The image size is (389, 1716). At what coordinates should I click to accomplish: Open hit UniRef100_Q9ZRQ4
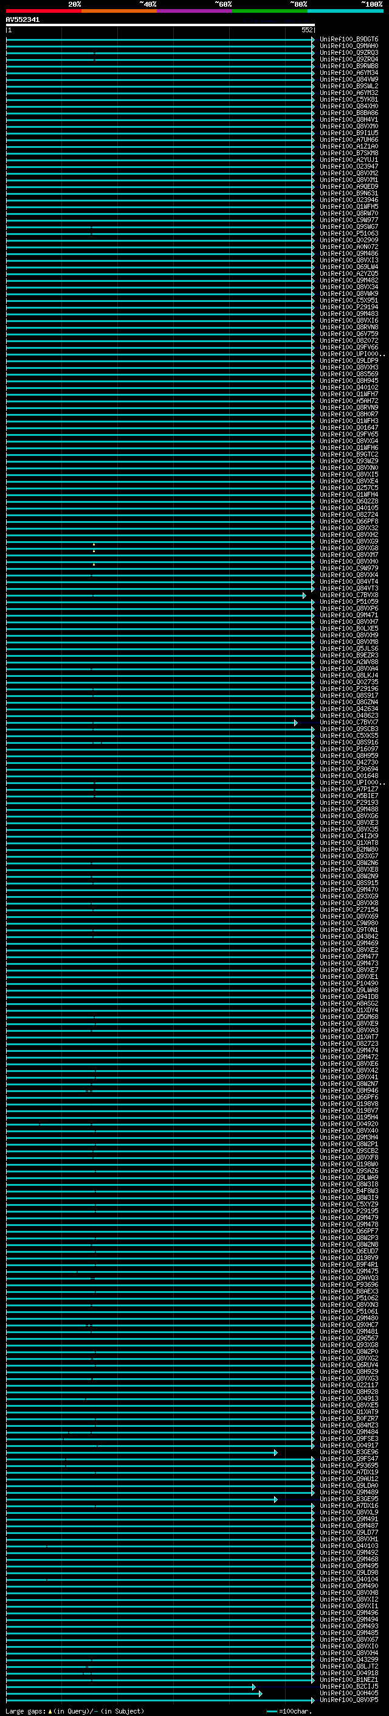(349, 59)
